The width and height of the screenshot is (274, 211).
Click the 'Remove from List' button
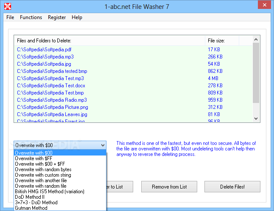169,187
